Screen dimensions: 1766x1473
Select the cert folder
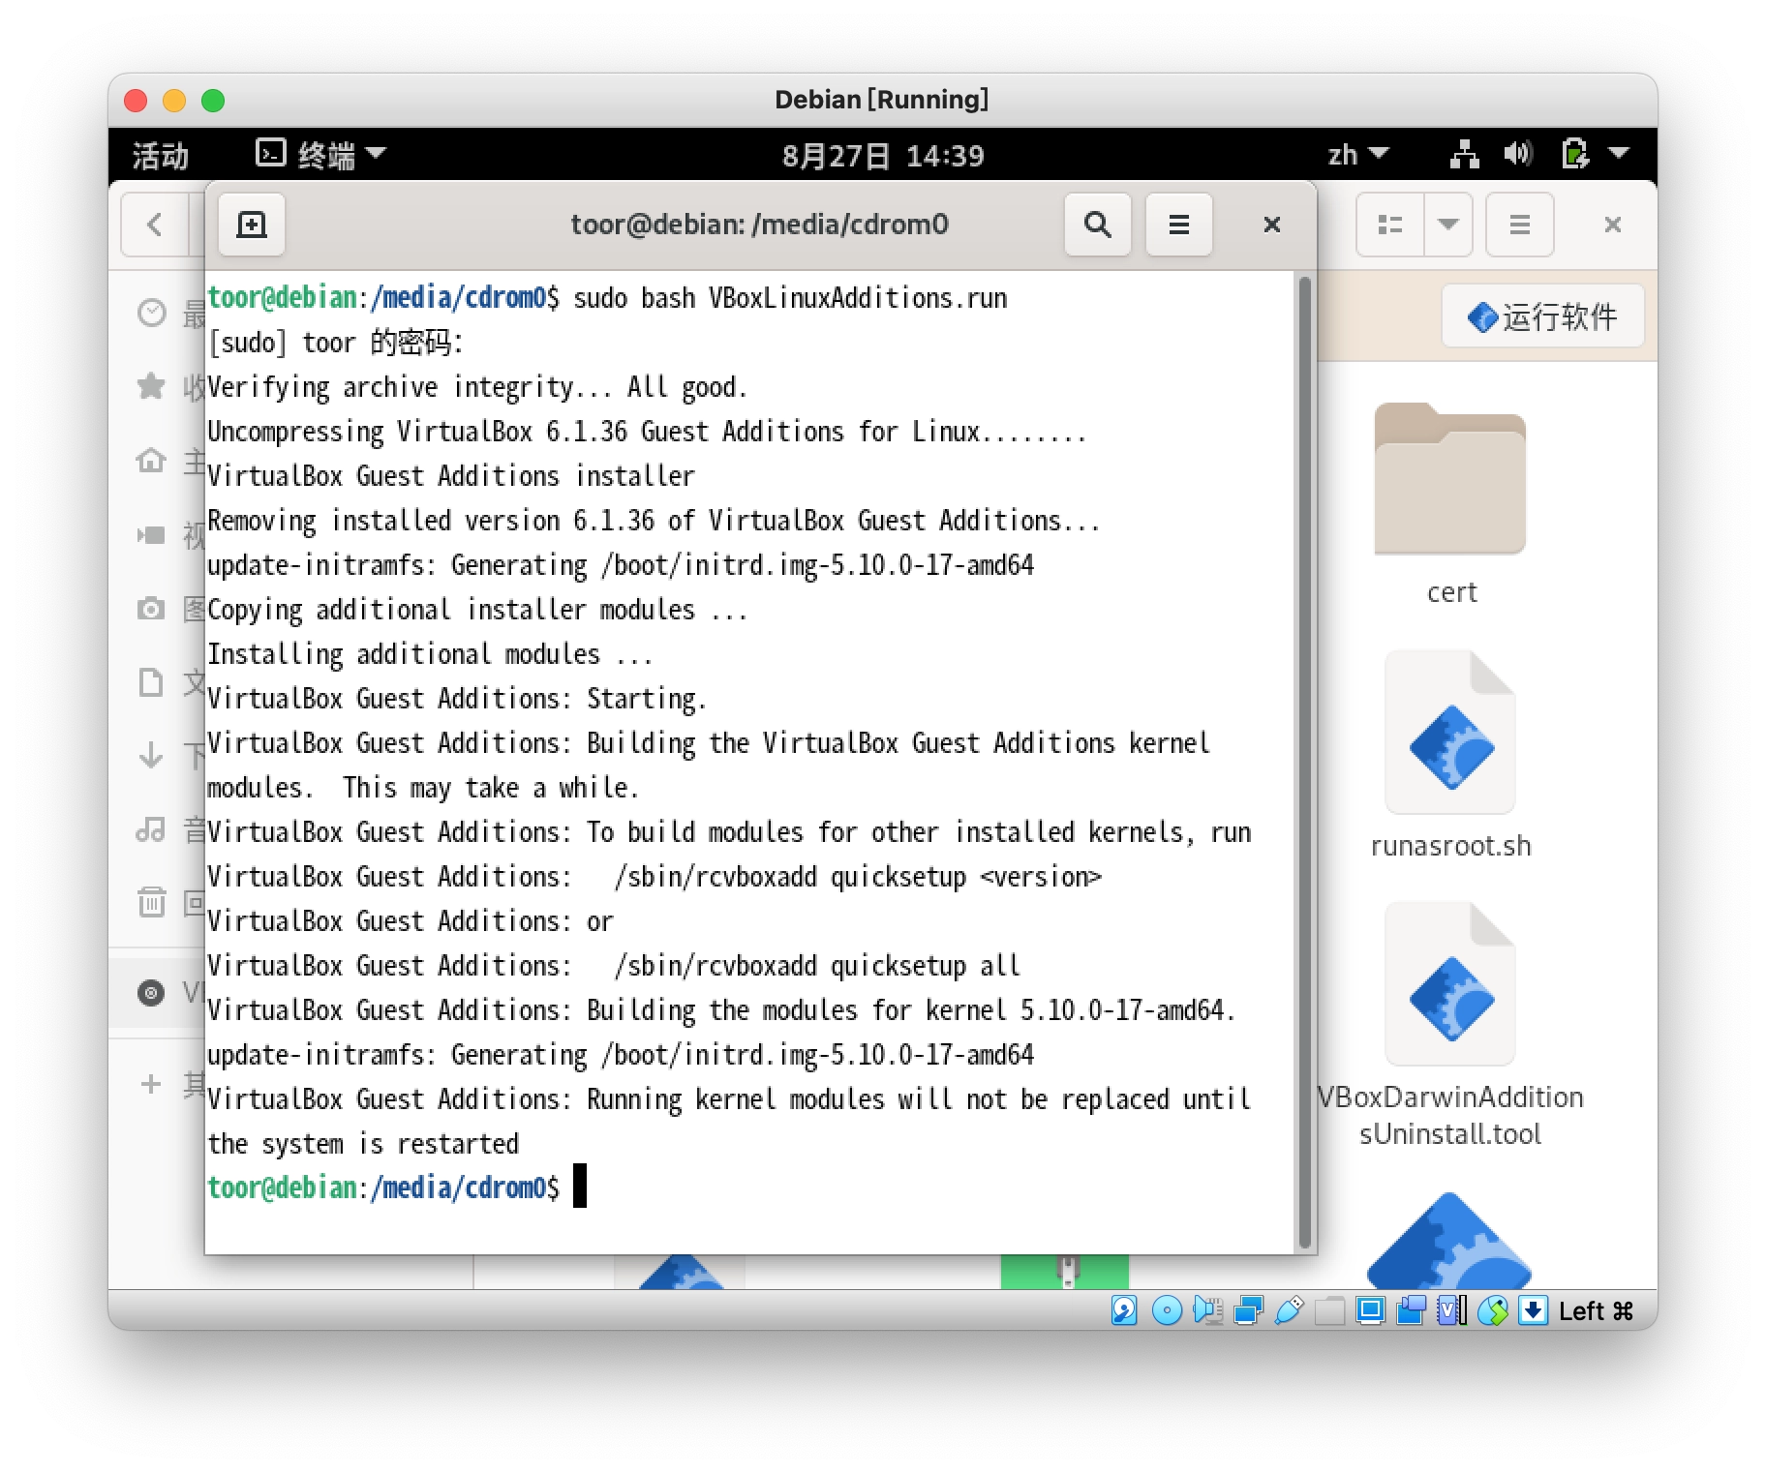[1450, 503]
